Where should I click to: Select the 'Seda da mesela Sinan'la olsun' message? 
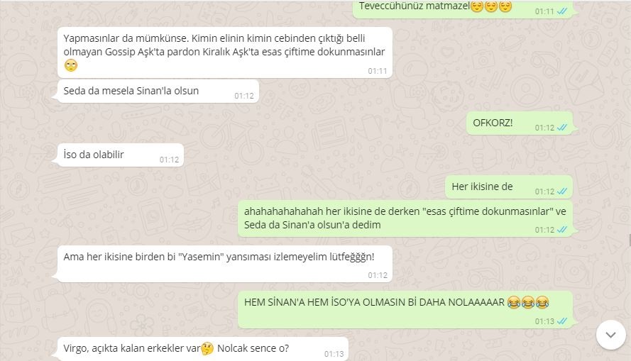(x=158, y=91)
